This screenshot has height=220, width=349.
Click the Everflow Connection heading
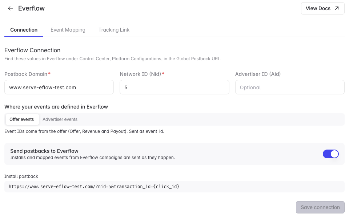[32, 50]
